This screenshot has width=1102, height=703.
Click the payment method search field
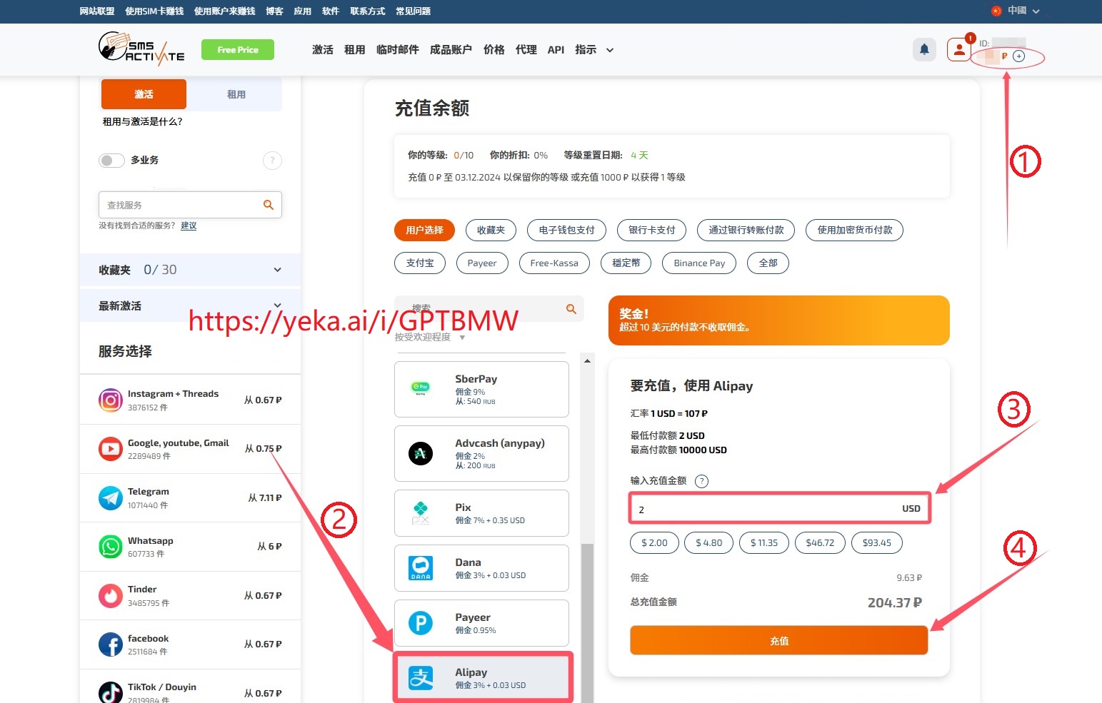pos(489,309)
